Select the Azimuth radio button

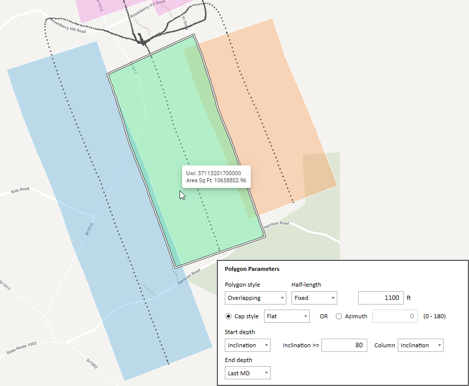[x=338, y=316]
